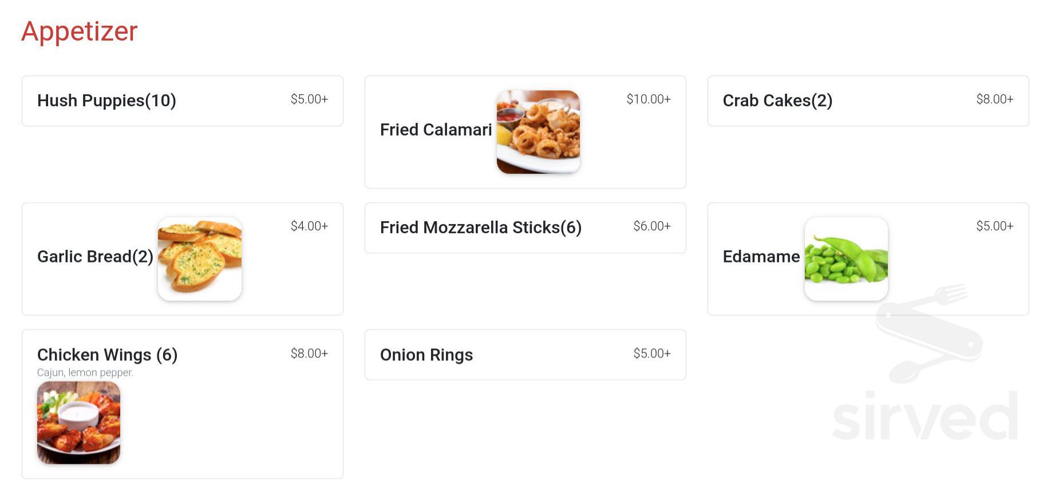Click the $8.00+ price on Crab Cakes
The height and width of the screenshot is (486, 1051).
[995, 98]
